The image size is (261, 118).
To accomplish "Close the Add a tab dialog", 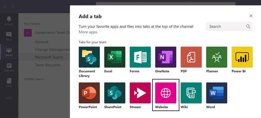I will (x=251, y=16).
